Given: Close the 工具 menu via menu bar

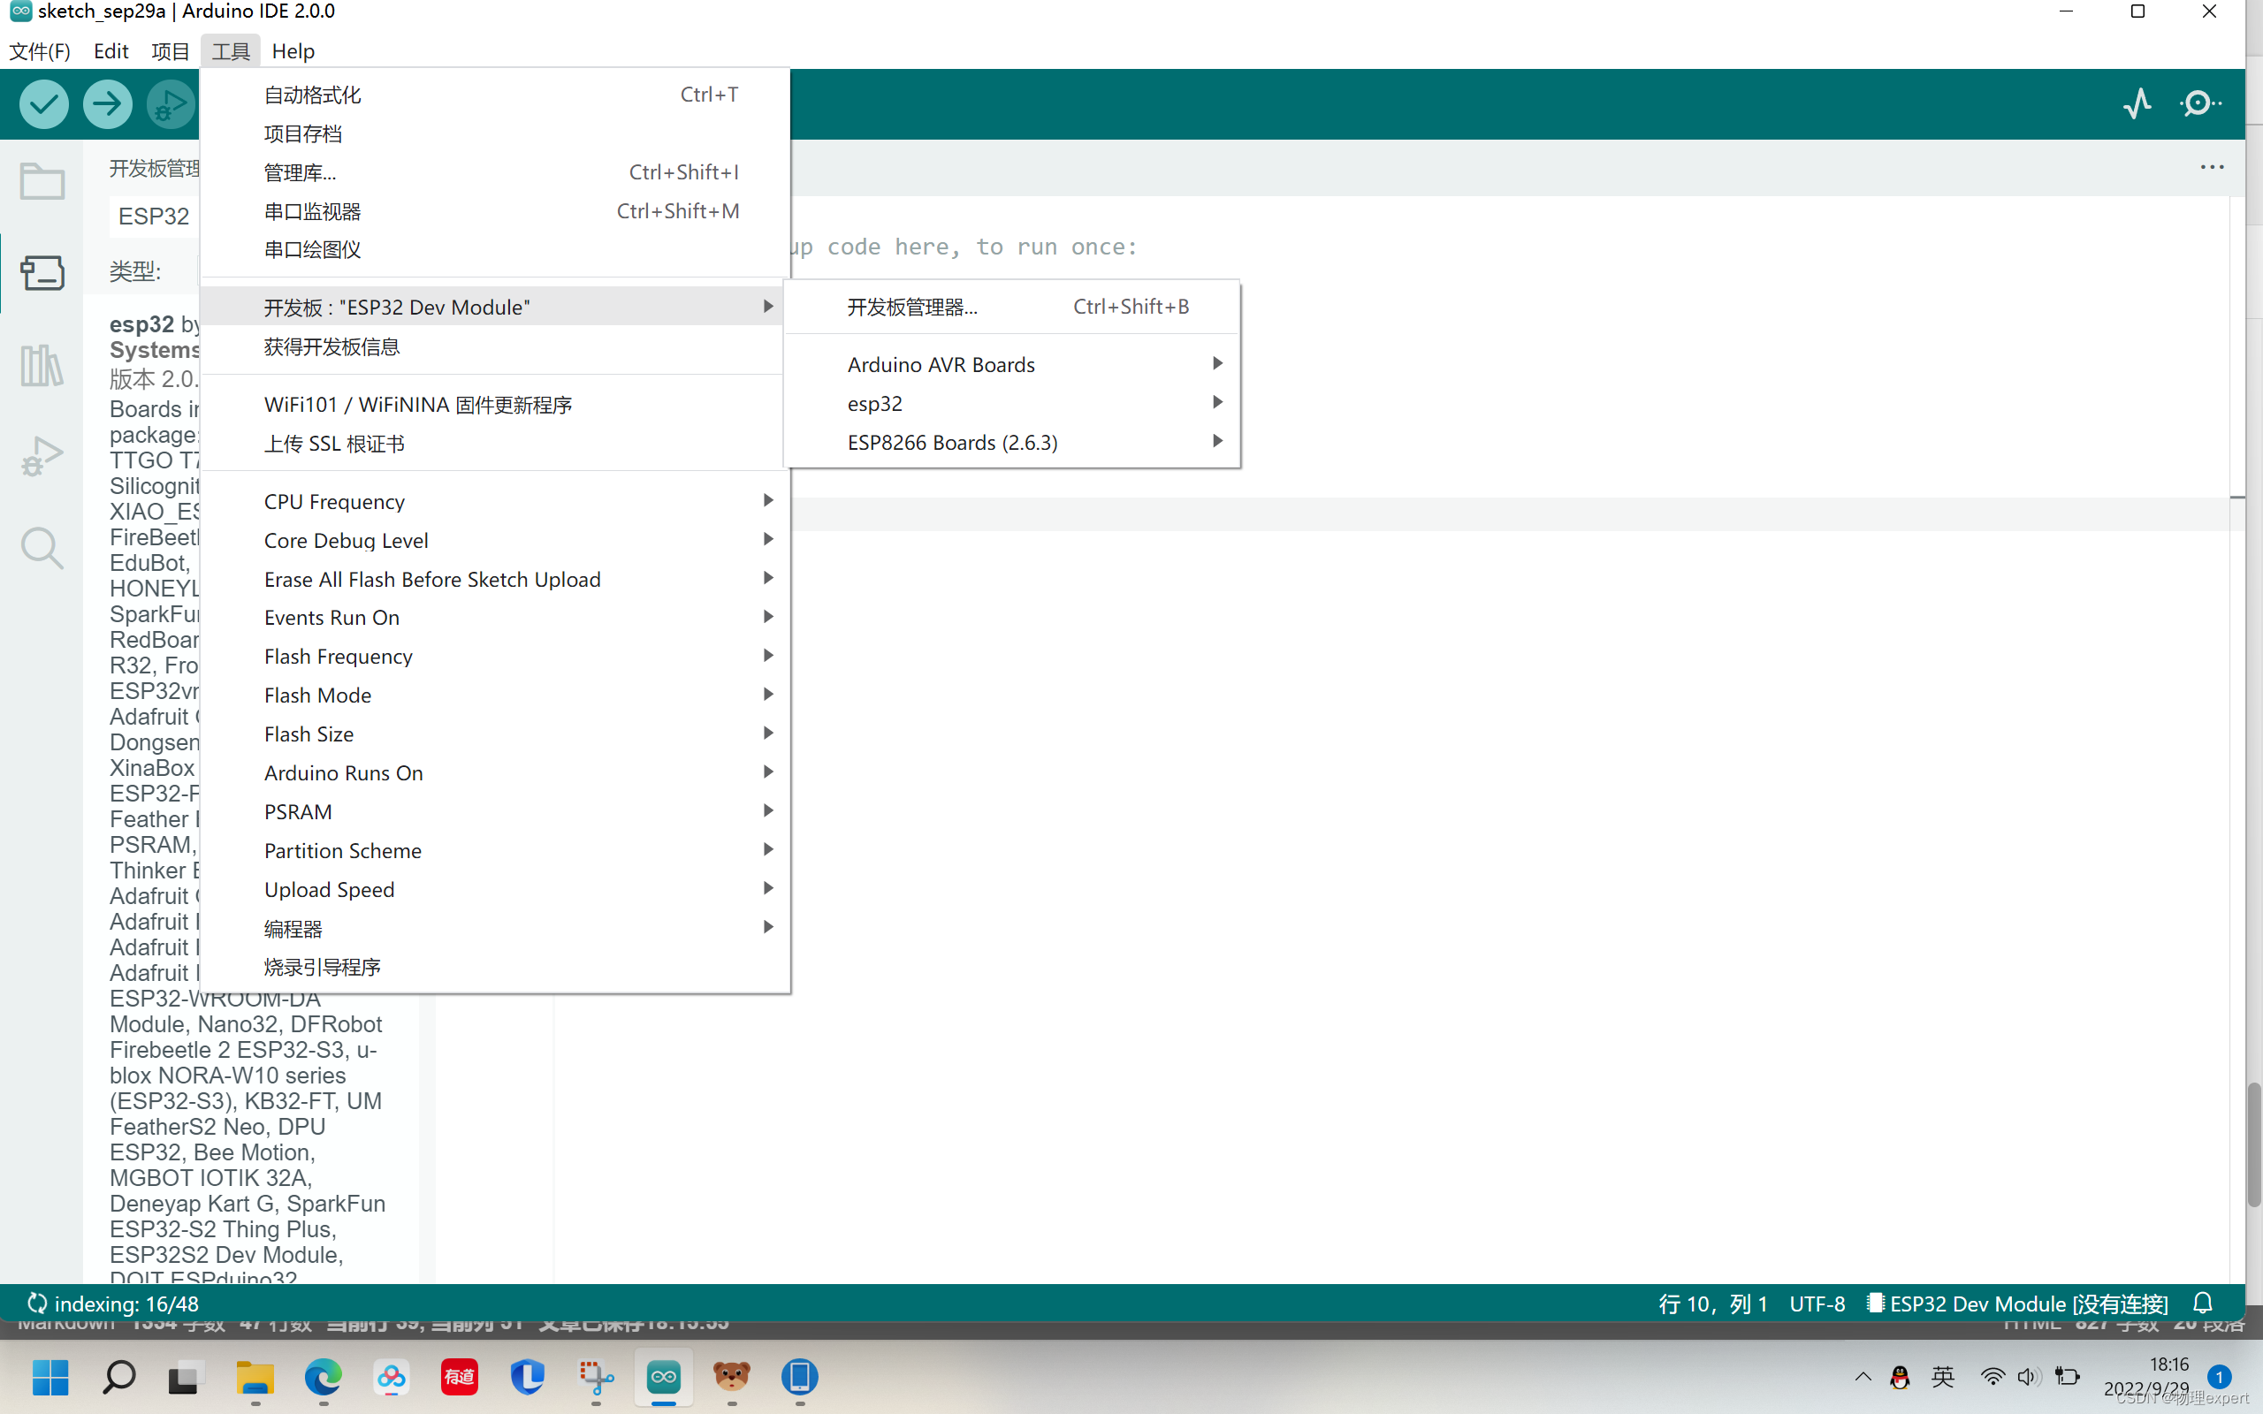Looking at the screenshot, I should click(230, 51).
